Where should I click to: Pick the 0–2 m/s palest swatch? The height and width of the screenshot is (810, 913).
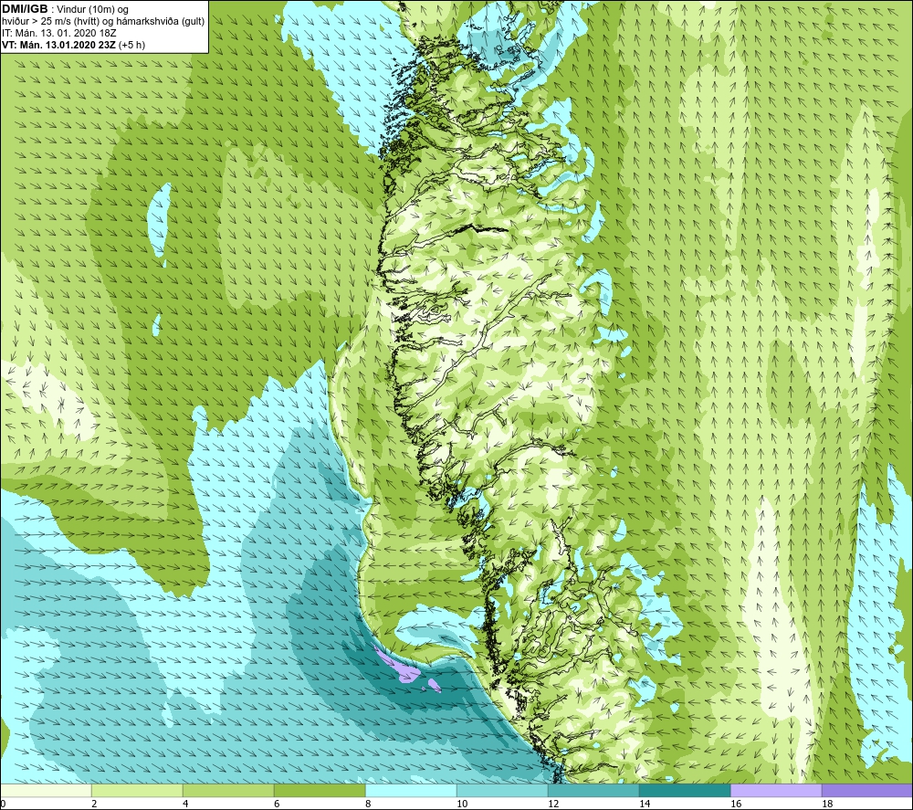tap(46, 790)
